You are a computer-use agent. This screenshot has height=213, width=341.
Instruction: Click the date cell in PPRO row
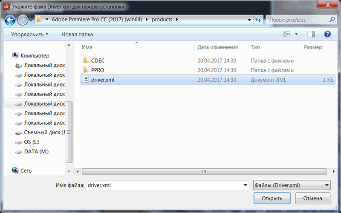click(217, 70)
